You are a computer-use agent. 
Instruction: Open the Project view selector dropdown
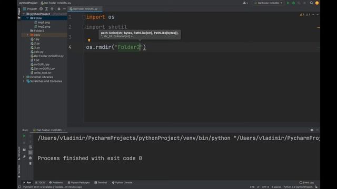(30, 9)
